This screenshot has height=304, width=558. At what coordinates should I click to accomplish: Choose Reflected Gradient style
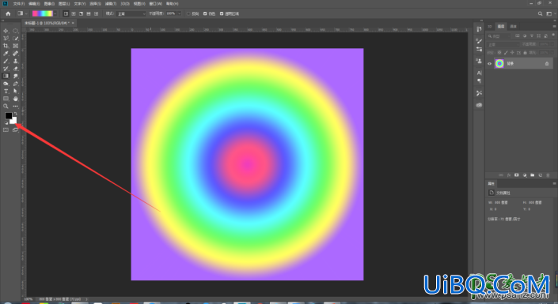[x=89, y=13]
